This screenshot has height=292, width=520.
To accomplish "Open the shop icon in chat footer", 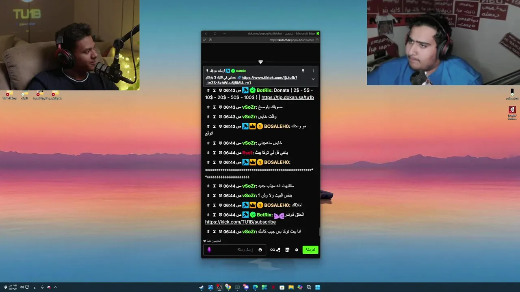I will click(287, 250).
